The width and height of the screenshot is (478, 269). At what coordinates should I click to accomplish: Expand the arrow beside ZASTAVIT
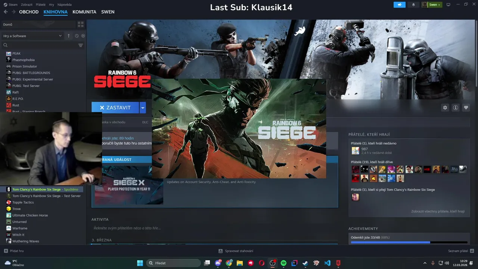(x=143, y=108)
